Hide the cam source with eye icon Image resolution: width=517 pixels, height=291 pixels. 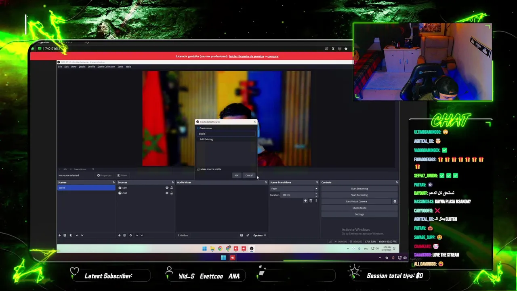[x=167, y=188]
